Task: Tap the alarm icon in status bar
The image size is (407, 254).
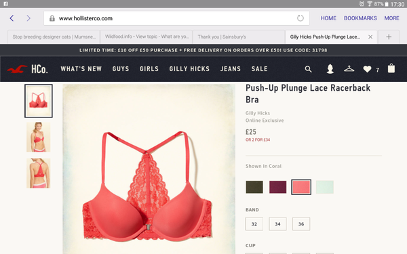Action: click(362, 4)
